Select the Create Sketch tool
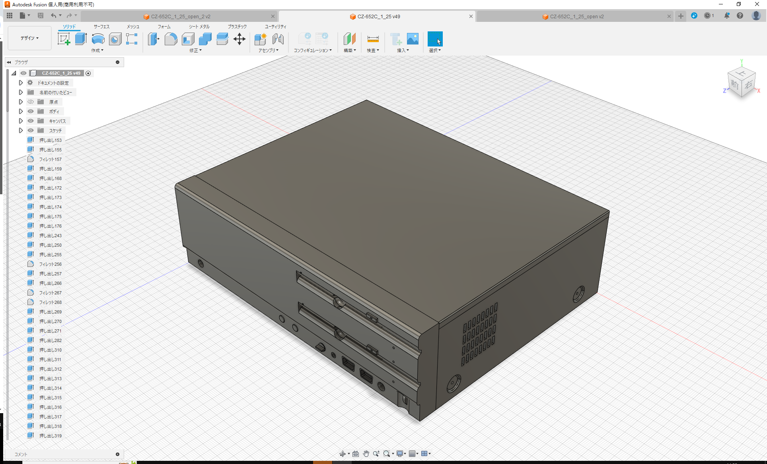767x464 pixels. (x=64, y=39)
